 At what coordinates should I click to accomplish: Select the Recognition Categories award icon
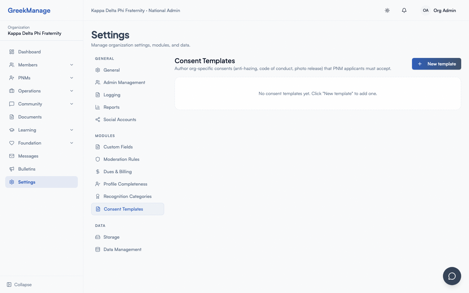coord(98,196)
